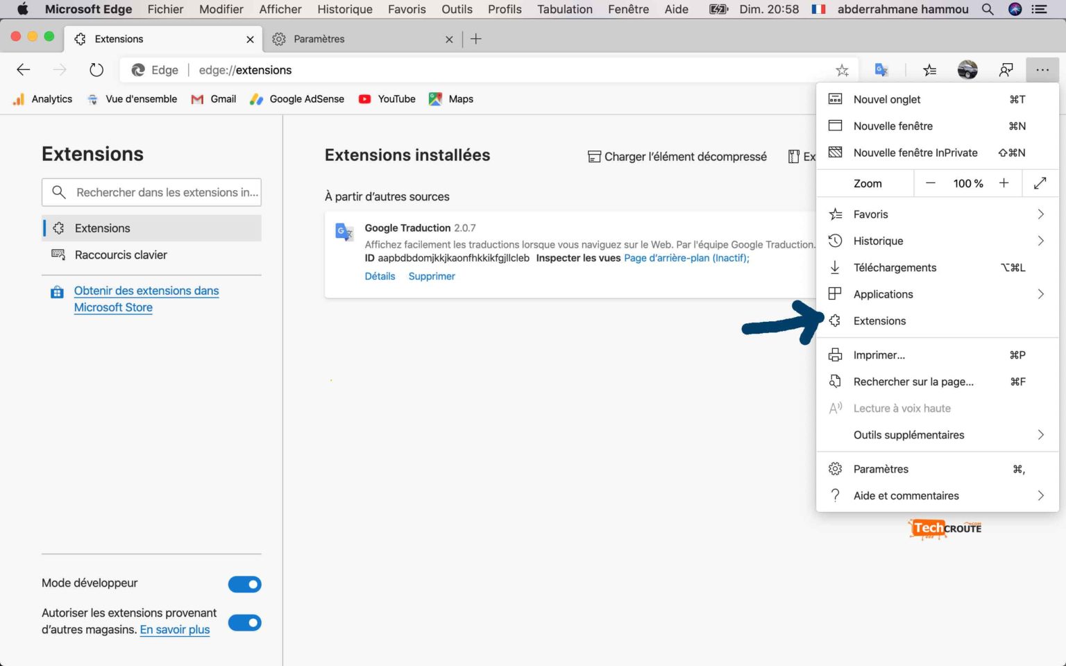Open the favorites star in the address bar
Viewport: 1066px width, 666px height.
(842, 69)
